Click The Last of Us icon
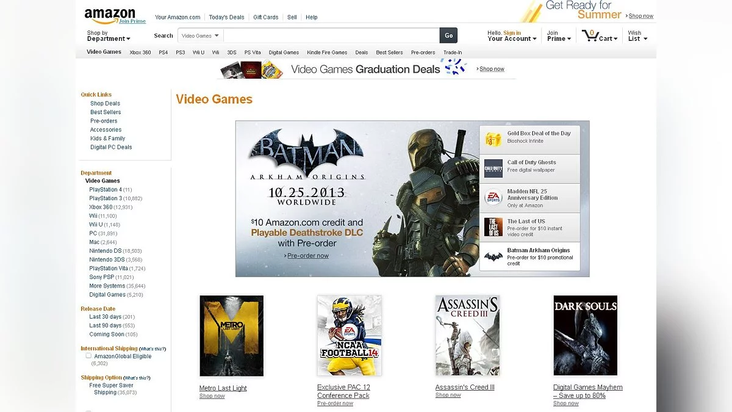 tap(493, 227)
